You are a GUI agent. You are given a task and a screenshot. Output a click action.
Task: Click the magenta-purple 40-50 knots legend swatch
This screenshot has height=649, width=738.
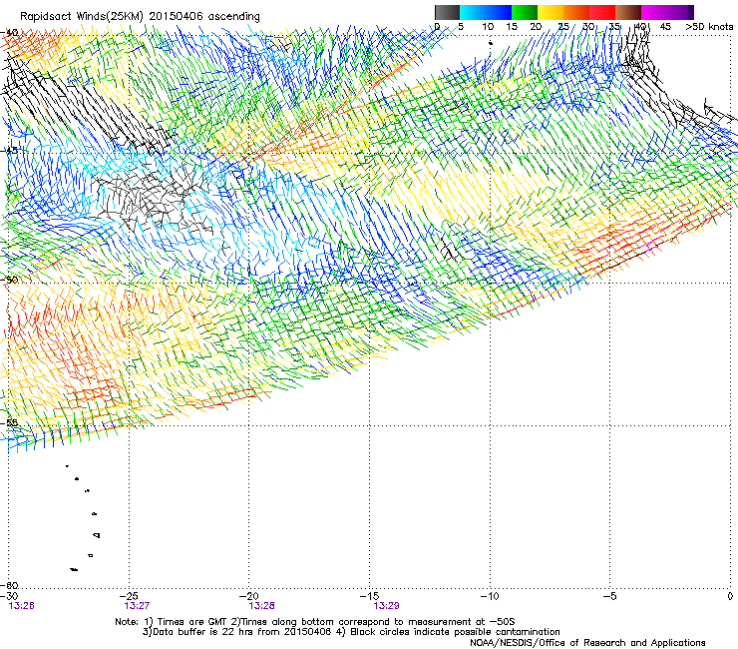coord(667,12)
